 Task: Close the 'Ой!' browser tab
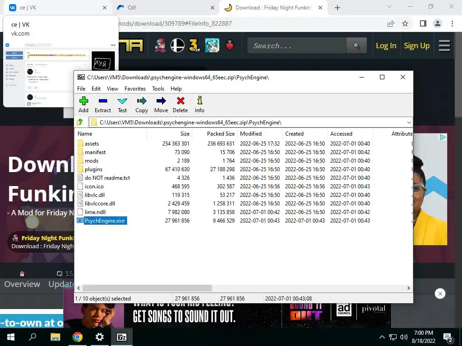click(213, 8)
